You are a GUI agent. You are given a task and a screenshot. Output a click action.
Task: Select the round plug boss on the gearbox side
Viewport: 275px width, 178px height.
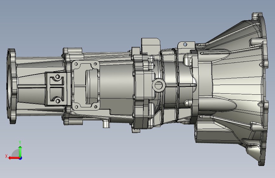(x=159, y=86)
